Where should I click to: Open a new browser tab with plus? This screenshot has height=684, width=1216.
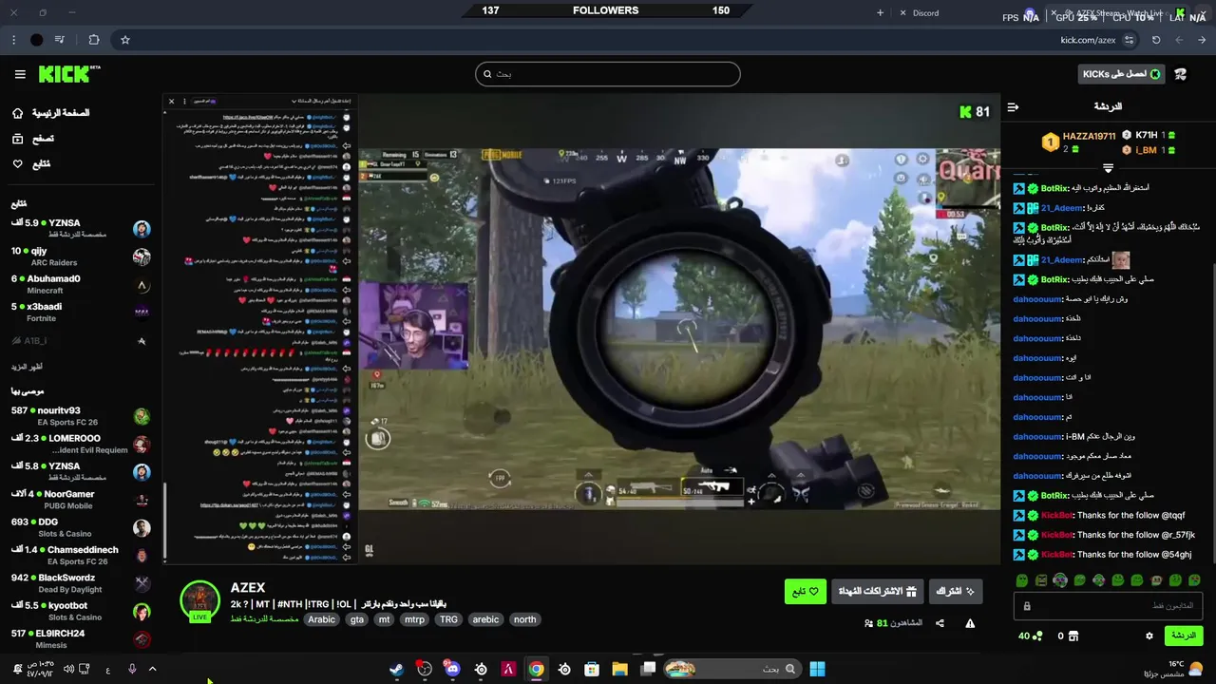coord(880,12)
